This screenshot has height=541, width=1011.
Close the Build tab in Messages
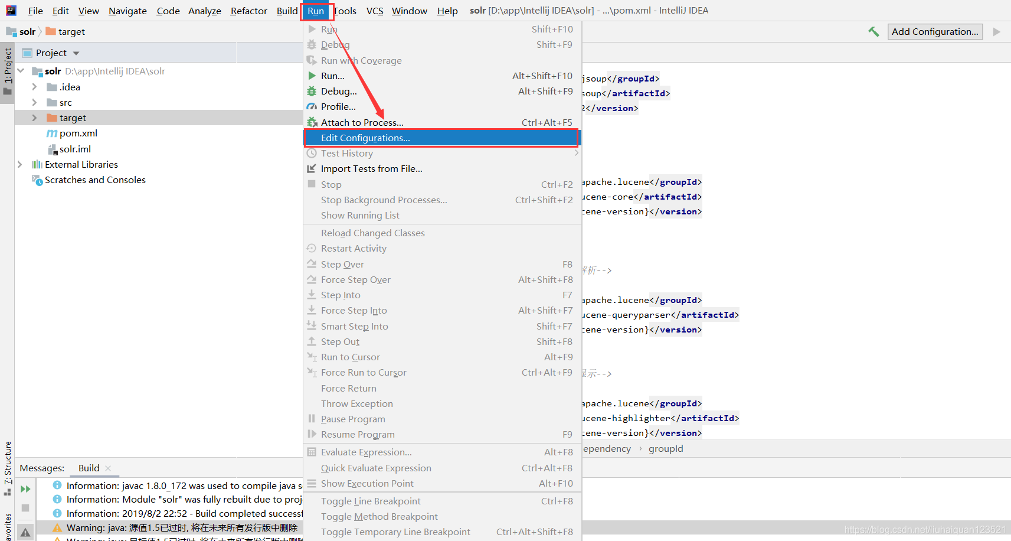[108, 468]
